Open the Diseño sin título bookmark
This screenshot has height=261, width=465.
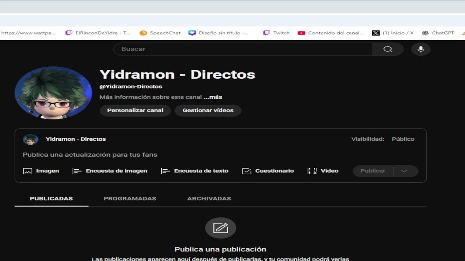[x=219, y=33]
